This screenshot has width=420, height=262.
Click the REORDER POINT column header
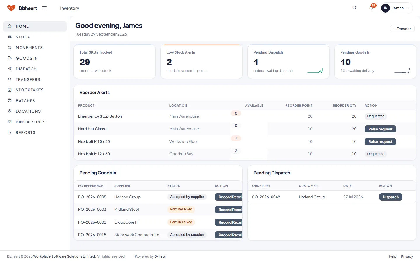[299, 105]
